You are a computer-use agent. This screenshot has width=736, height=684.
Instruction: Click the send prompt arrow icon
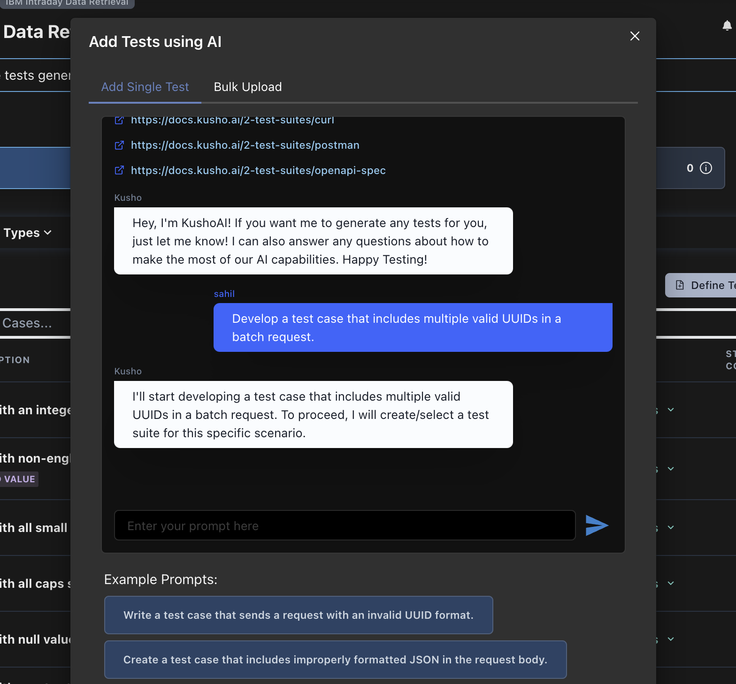[x=597, y=525]
